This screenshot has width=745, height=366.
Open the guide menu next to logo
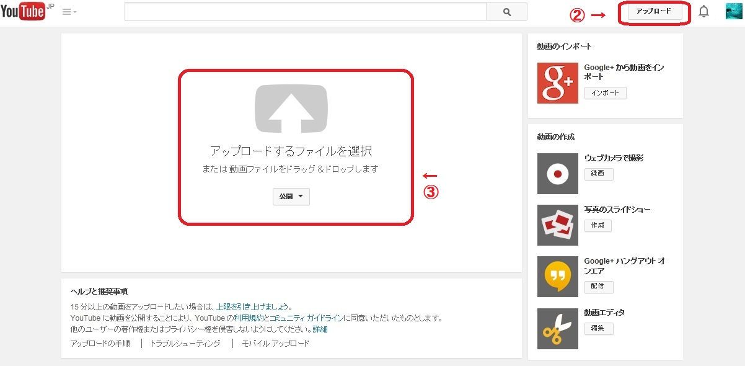(69, 12)
